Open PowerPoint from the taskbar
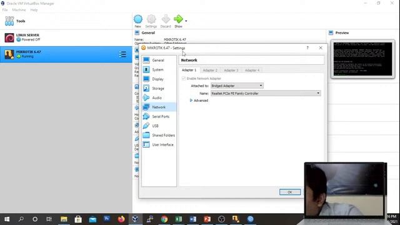Image resolution: width=400 pixels, height=225 pixels. coord(207,219)
